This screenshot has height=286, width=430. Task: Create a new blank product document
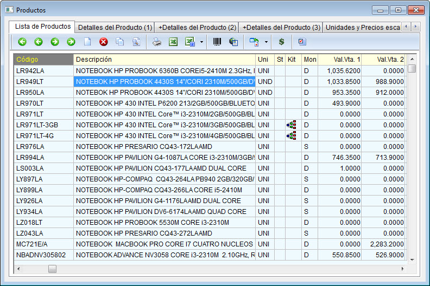[x=87, y=42]
